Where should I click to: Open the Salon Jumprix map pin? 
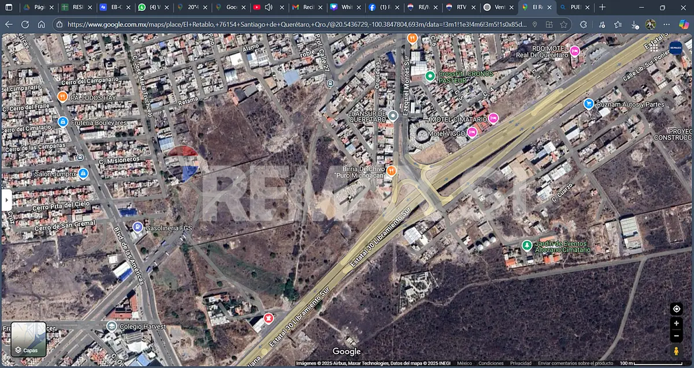pos(83,173)
